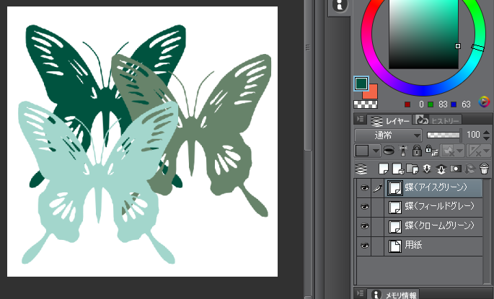Delete layer with trash bucket icon
Viewport: 494px width, 299px height.
484,169
